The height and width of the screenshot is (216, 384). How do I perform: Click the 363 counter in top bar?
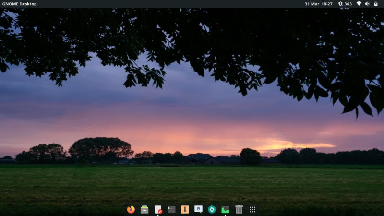click(348, 4)
